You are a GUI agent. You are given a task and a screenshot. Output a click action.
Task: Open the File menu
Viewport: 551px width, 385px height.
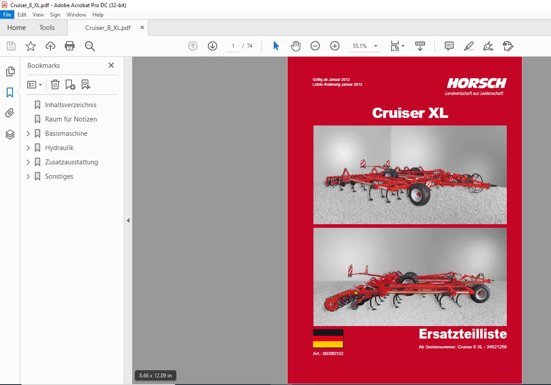(x=7, y=15)
